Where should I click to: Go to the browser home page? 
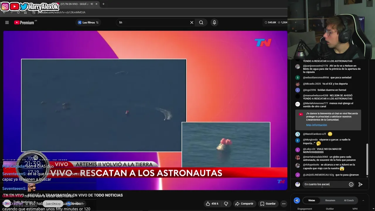[25, 12]
